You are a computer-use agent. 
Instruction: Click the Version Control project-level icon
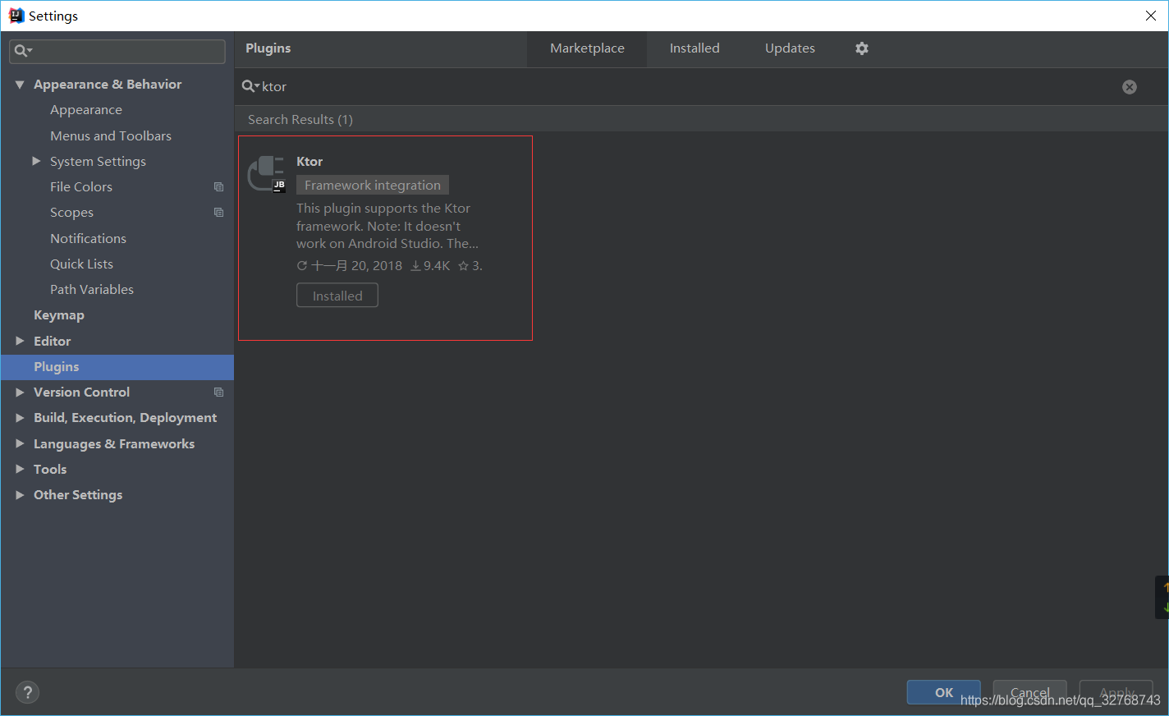[x=218, y=392]
